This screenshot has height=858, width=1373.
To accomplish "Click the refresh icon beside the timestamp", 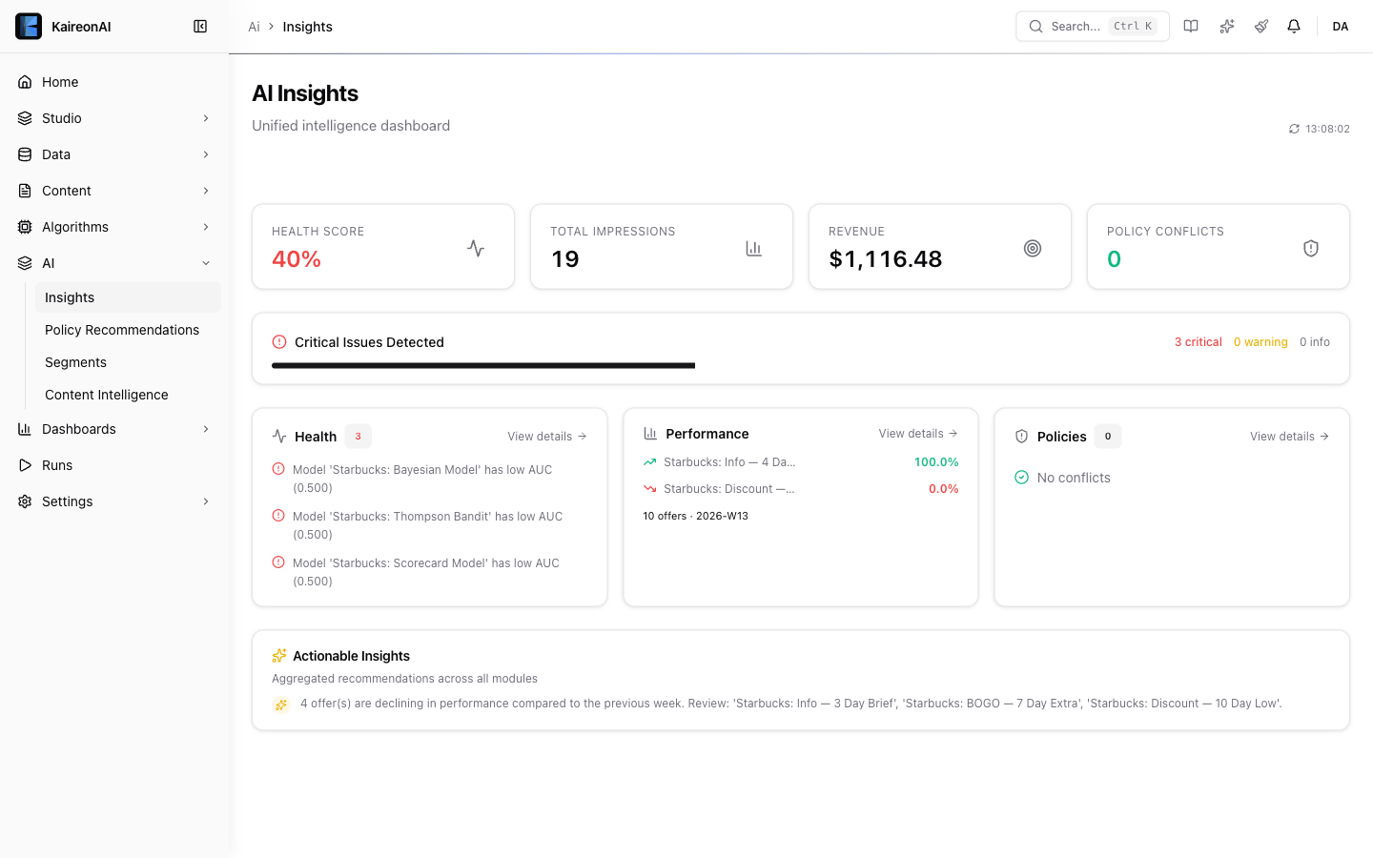I will coord(1294,128).
